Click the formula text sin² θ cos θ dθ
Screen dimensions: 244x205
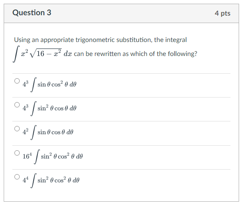[57, 108]
